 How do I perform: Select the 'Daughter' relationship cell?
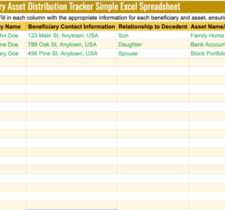(x=153, y=44)
